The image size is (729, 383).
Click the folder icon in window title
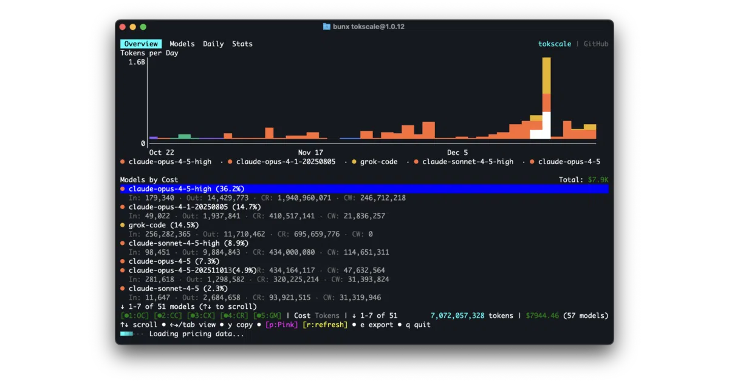click(327, 27)
